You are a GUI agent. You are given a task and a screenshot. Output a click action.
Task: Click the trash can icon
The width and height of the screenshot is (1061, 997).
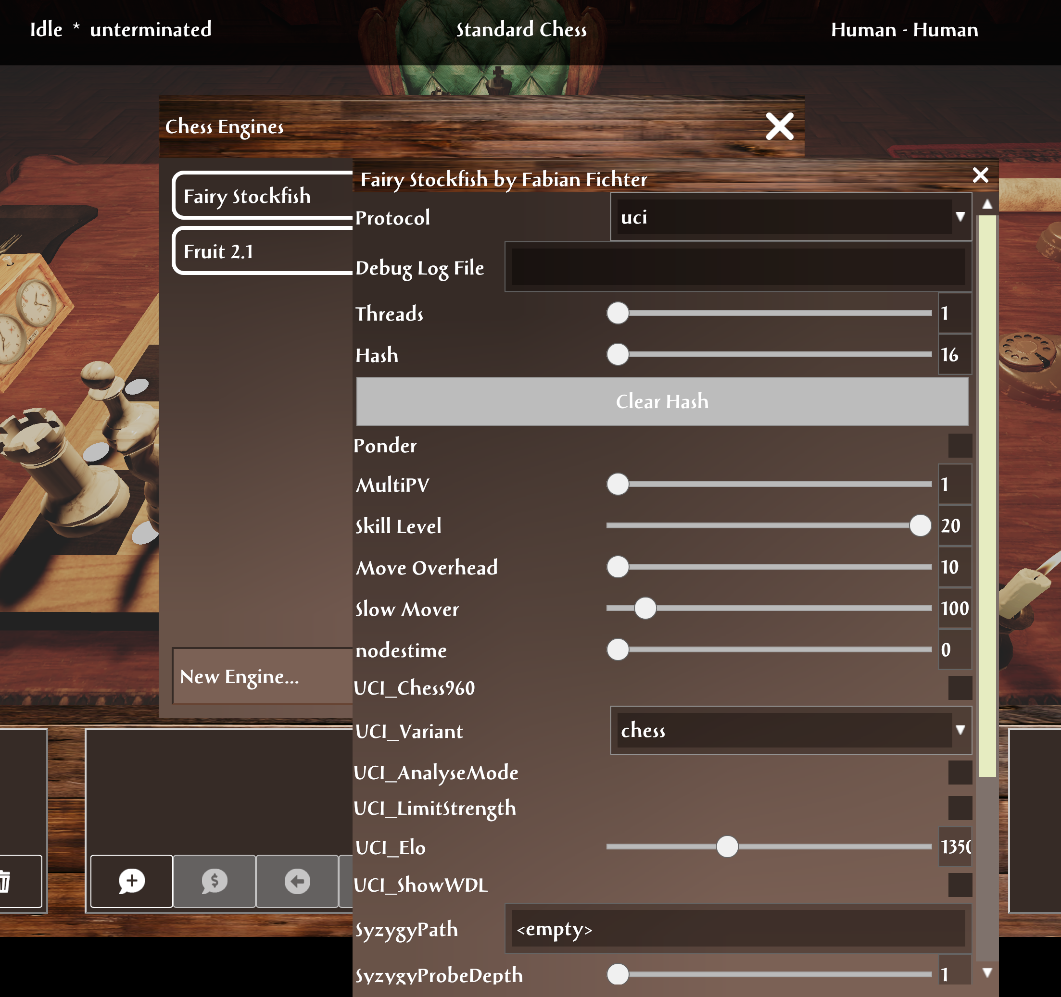click(x=4, y=881)
